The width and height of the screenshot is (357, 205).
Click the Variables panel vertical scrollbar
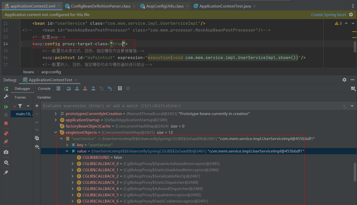(x=355, y=172)
